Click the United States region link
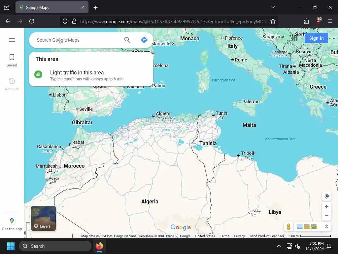 [x=205, y=236]
